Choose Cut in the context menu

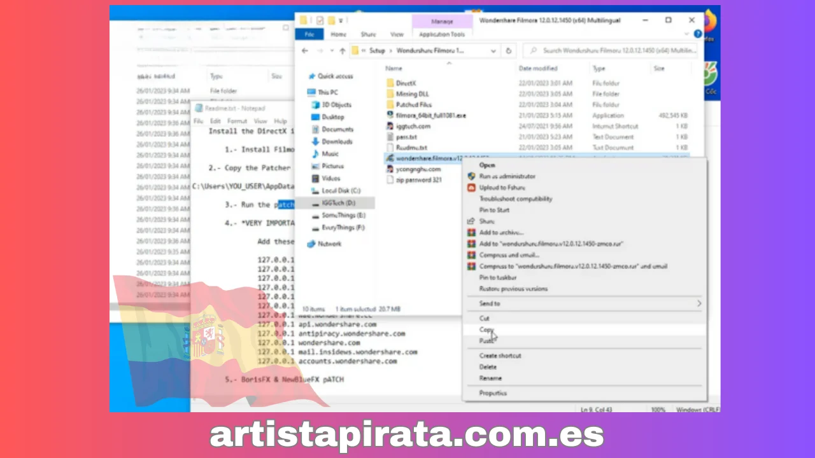click(x=485, y=318)
